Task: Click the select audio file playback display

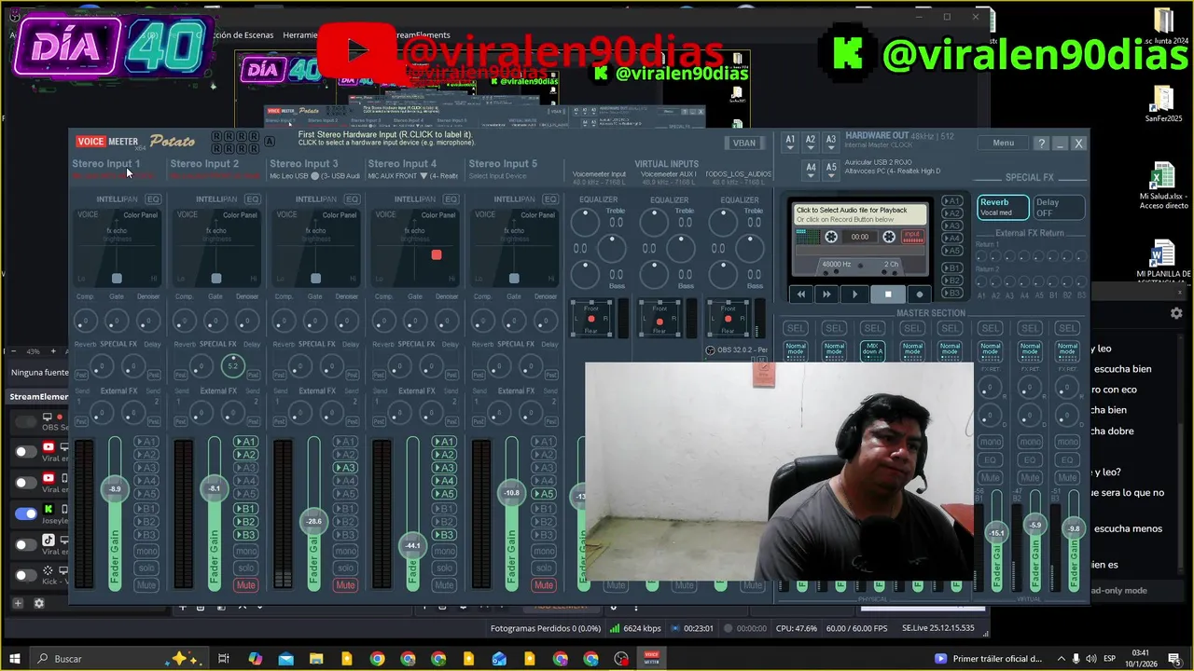Action: (860, 214)
